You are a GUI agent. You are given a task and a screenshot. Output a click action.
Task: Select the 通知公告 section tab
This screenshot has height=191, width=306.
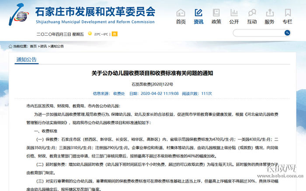(x=27, y=60)
